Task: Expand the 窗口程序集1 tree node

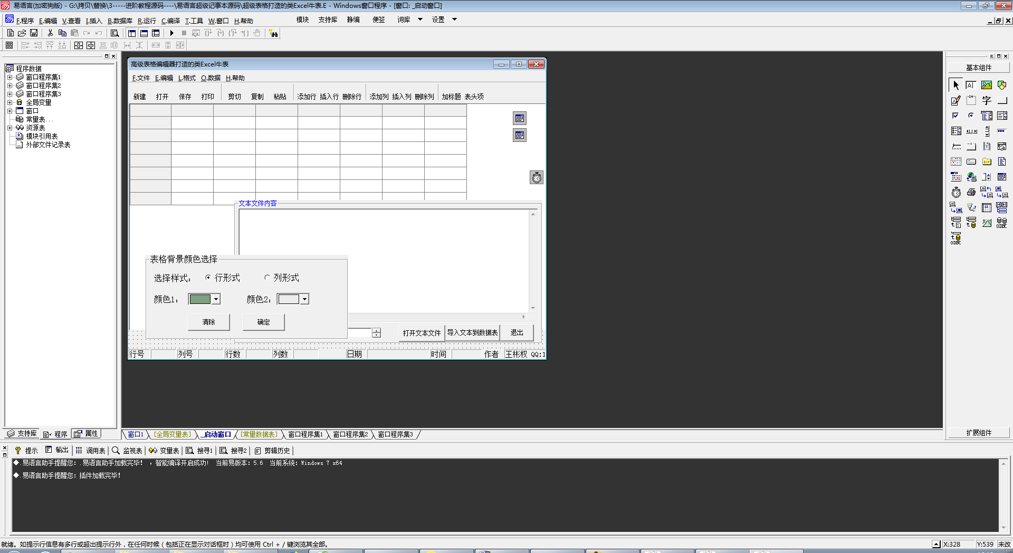Action: [9, 77]
